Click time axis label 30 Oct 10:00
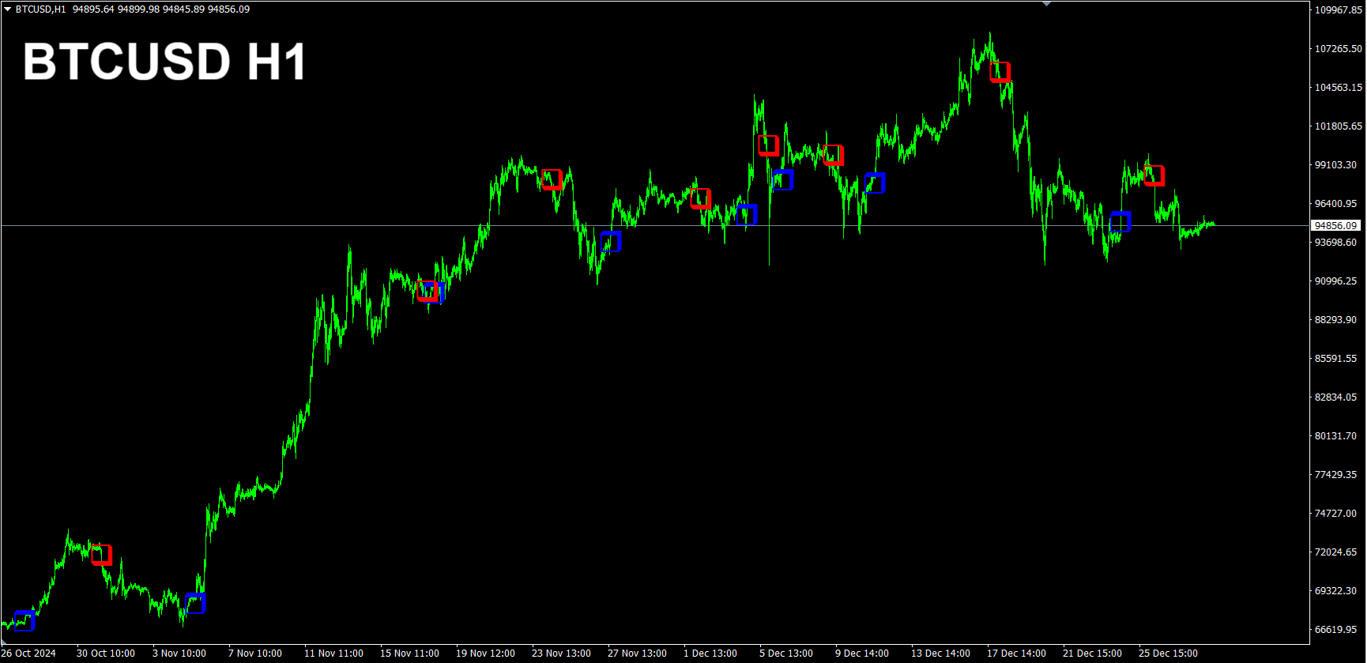The width and height of the screenshot is (1367, 663). coord(106,654)
